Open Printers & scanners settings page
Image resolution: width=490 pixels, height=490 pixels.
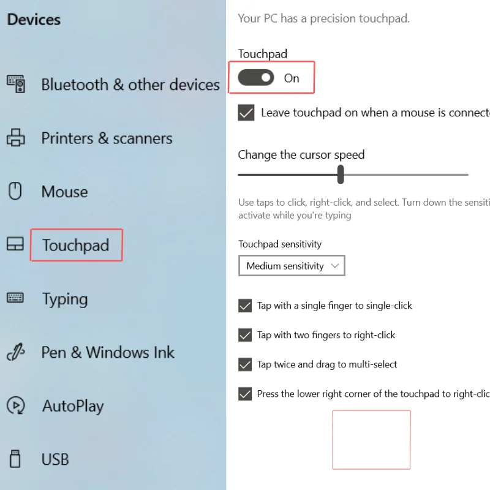pyautogui.click(x=107, y=138)
